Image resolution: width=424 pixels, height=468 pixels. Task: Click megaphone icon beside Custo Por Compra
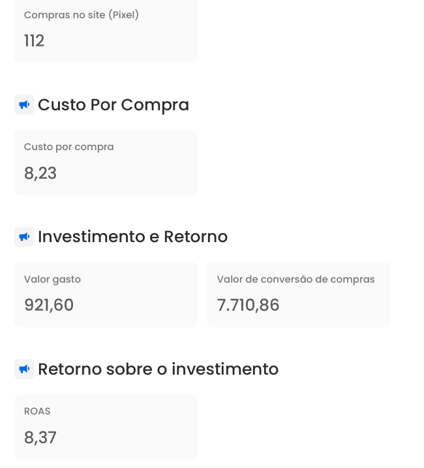tap(25, 105)
